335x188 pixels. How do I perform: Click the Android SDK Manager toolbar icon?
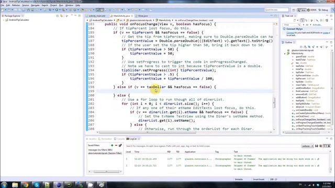(28, 10)
